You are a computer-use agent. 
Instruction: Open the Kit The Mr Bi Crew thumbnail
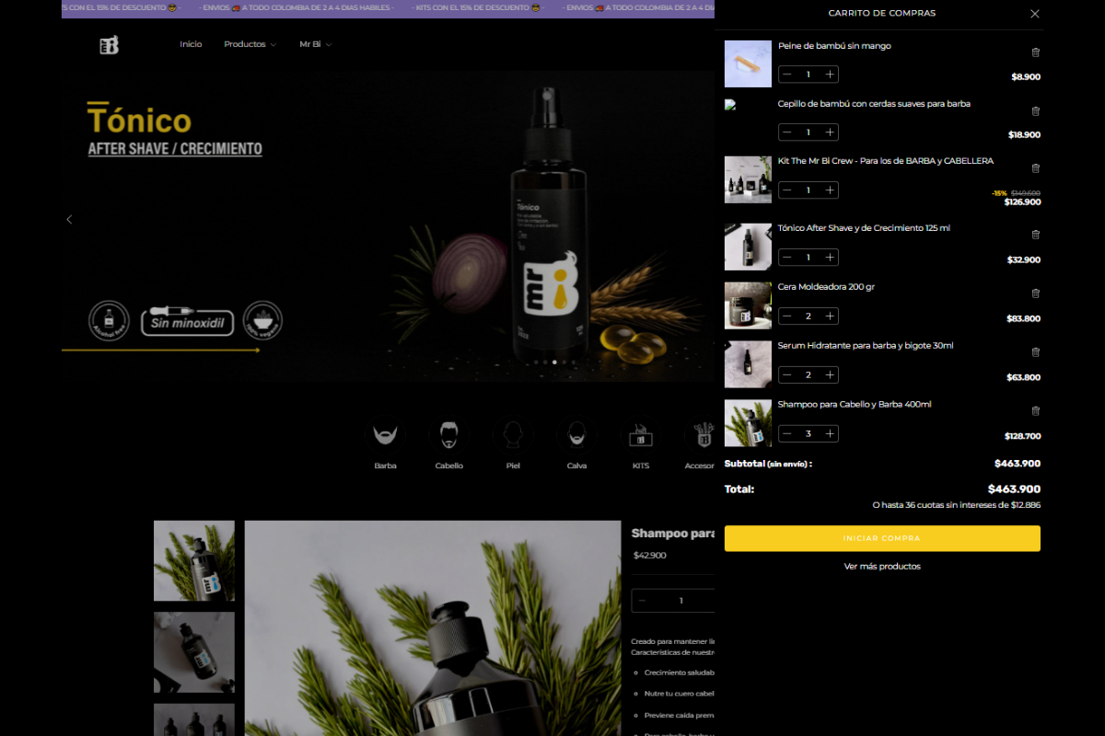(748, 179)
